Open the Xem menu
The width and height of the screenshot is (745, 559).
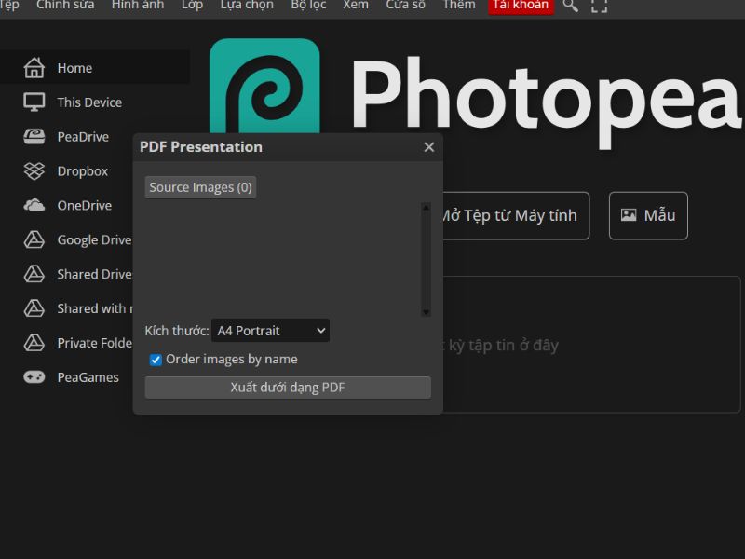click(356, 5)
